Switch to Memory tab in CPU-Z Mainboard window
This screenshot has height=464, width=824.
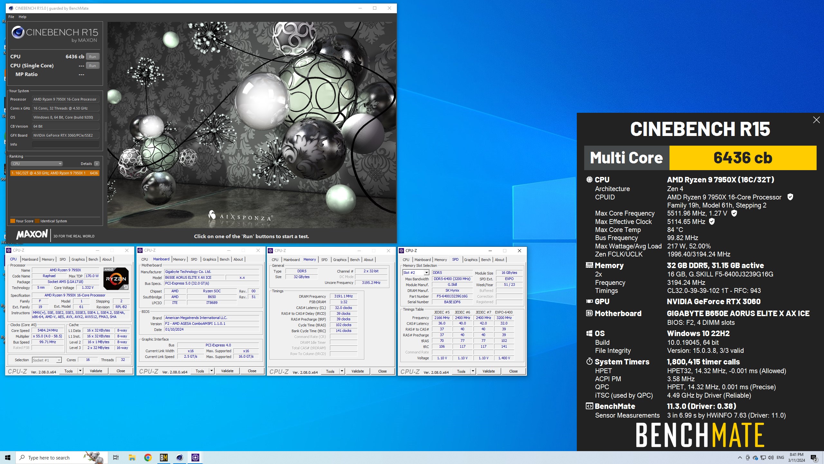(179, 259)
